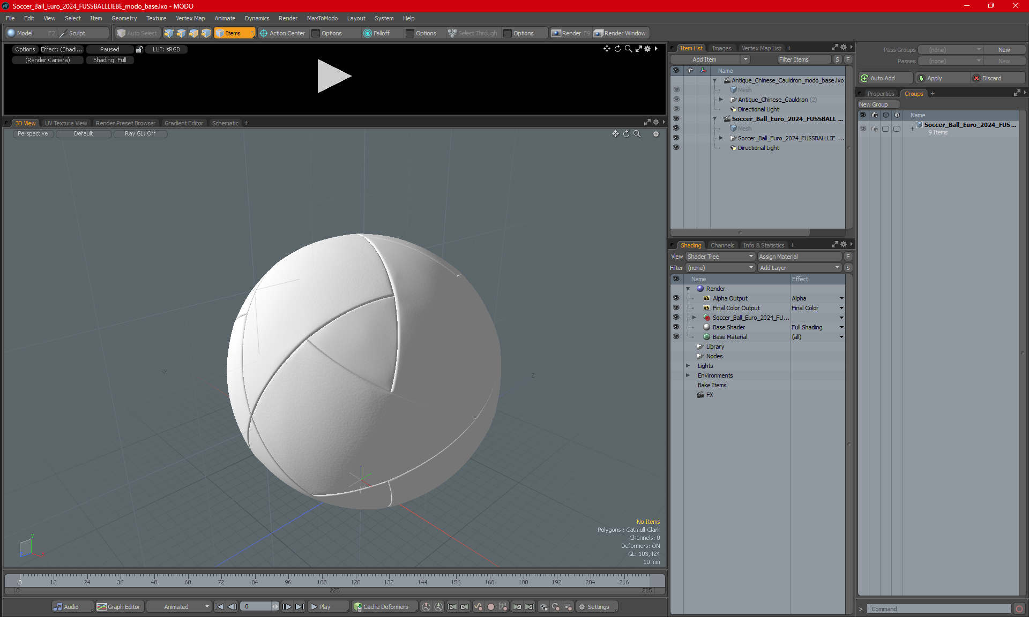The width and height of the screenshot is (1029, 617).
Task: Click the Action Center tool icon
Action: [x=264, y=33]
